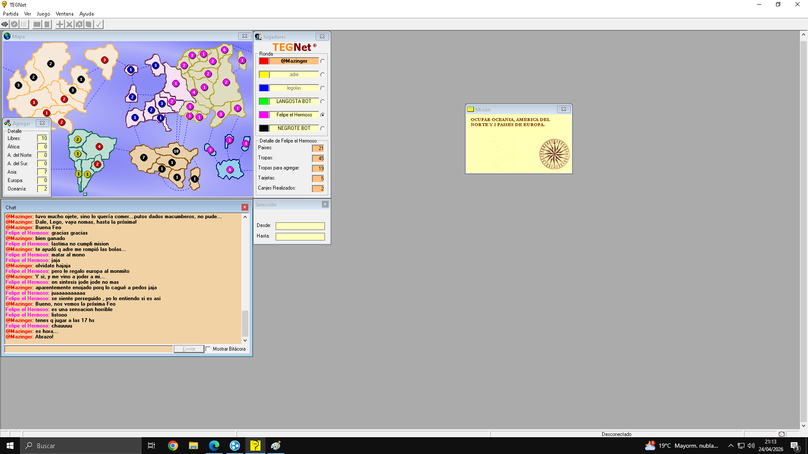Viewport: 808px width, 454px height.
Task: Open the Juego menu
Action: tap(43, 14)
